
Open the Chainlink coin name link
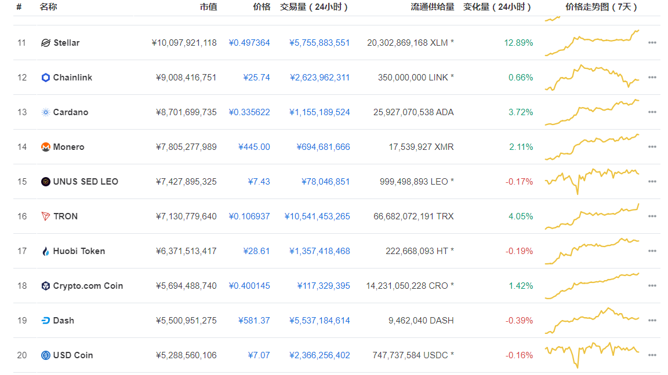coord(72,78)
